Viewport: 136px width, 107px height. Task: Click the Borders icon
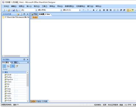click(x=128, y=10)
